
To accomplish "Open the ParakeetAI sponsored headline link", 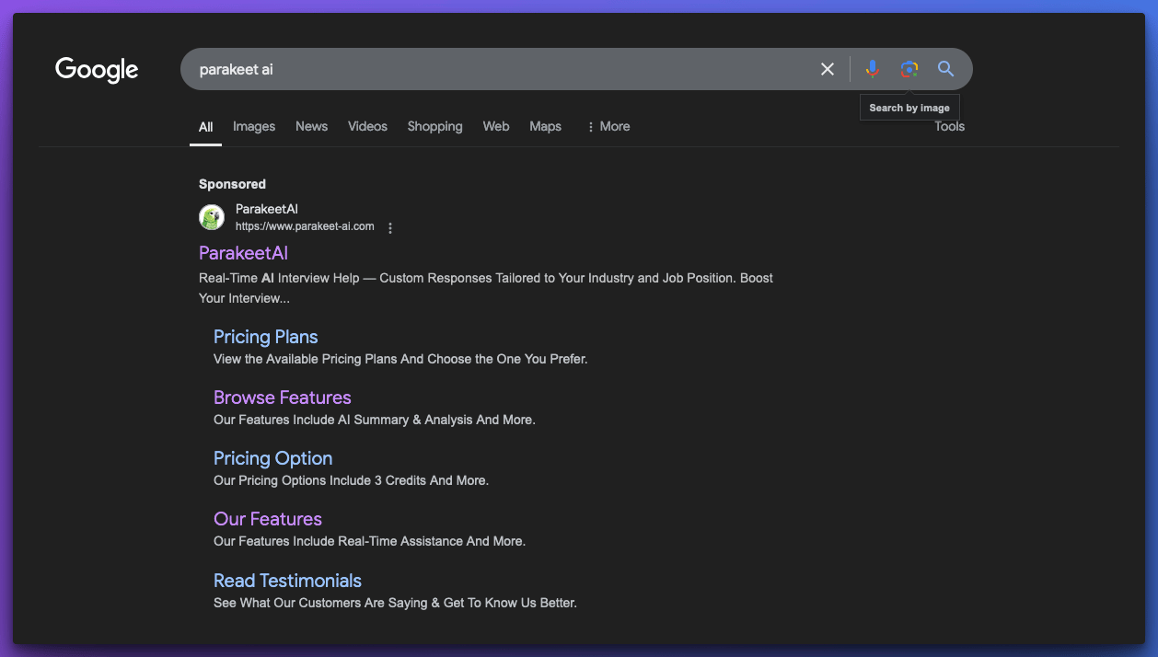I will point(243,253).
